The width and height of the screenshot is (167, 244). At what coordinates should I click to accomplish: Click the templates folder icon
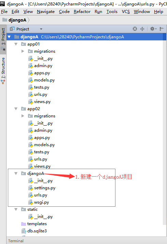(x=24, y=224)
